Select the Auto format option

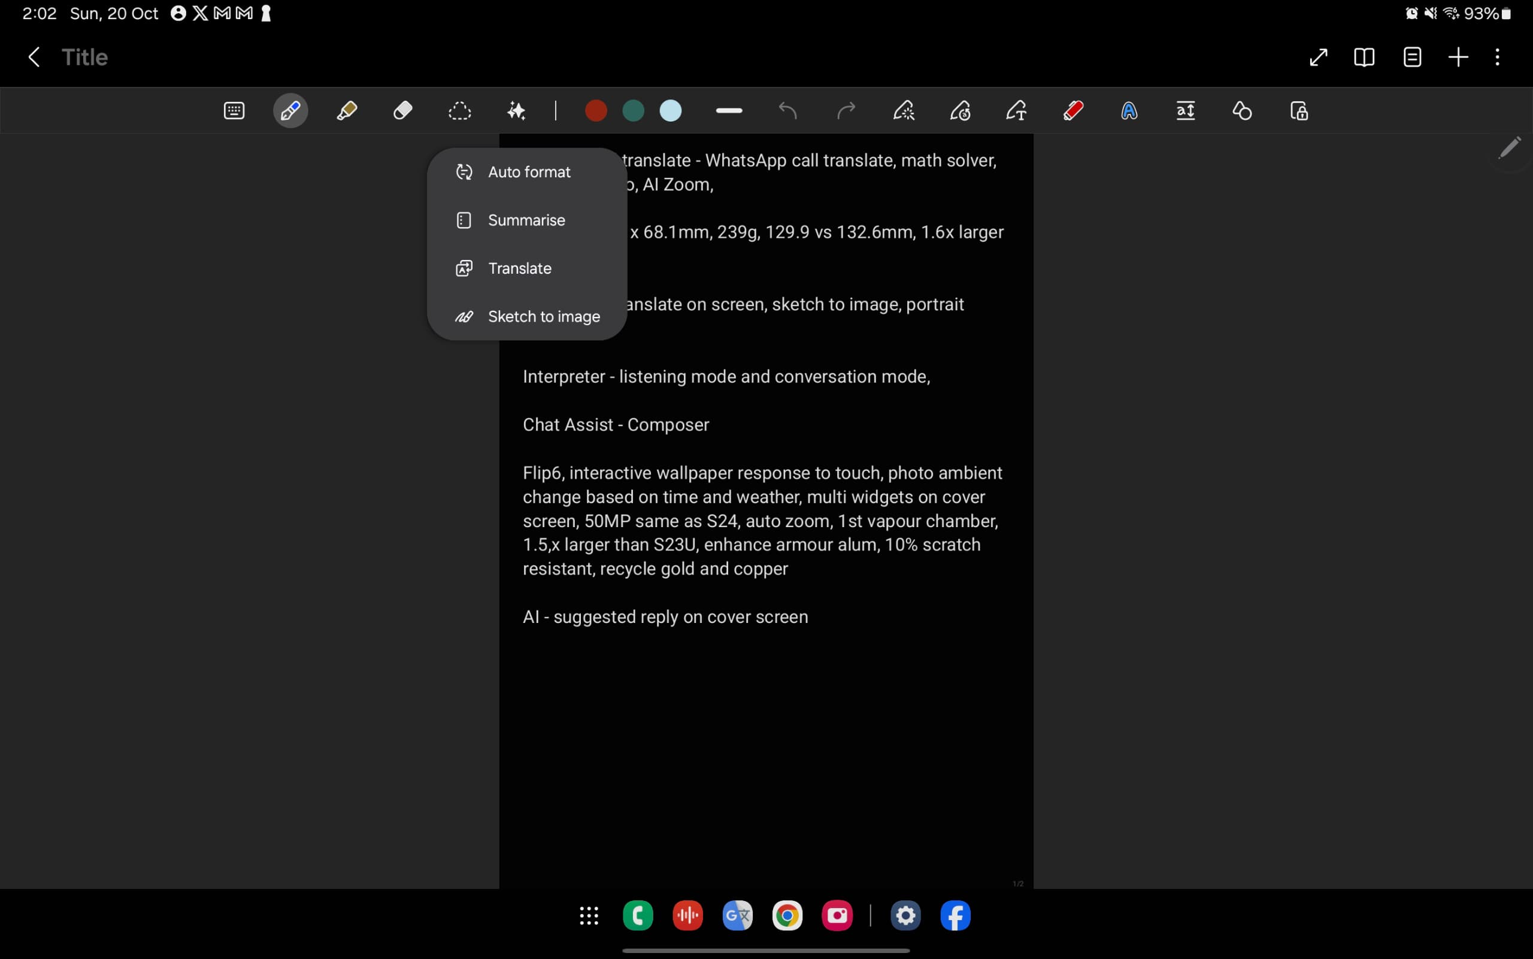pos(528,171)
